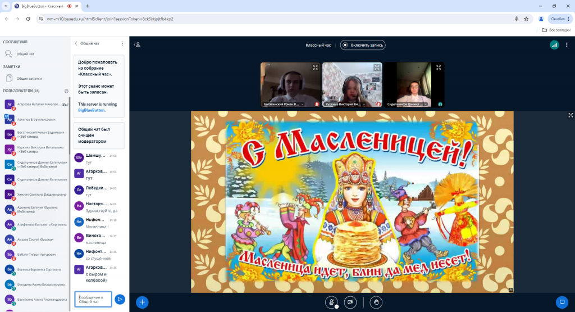Select Сидельников entry marked Веб-камера | Мобильный
The height and width of the screenshot is (312, 575).
point(36,165)
